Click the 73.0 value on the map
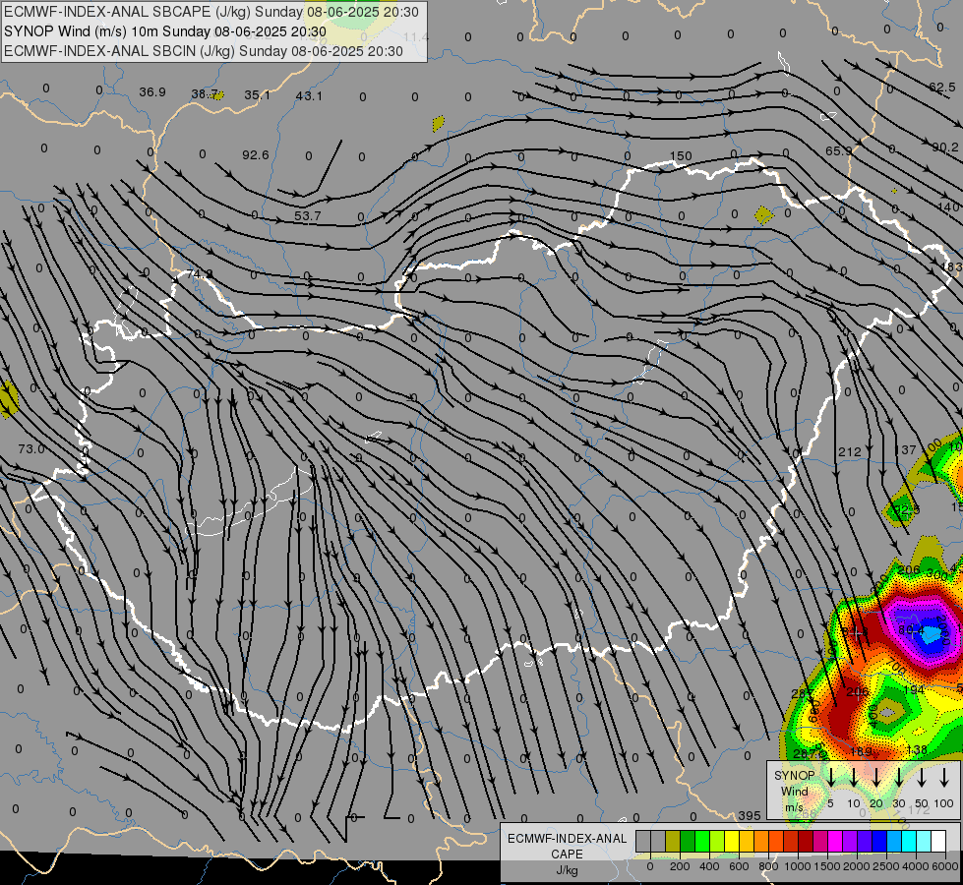Screen dimensions: 963x885 (x=31, y=449)
